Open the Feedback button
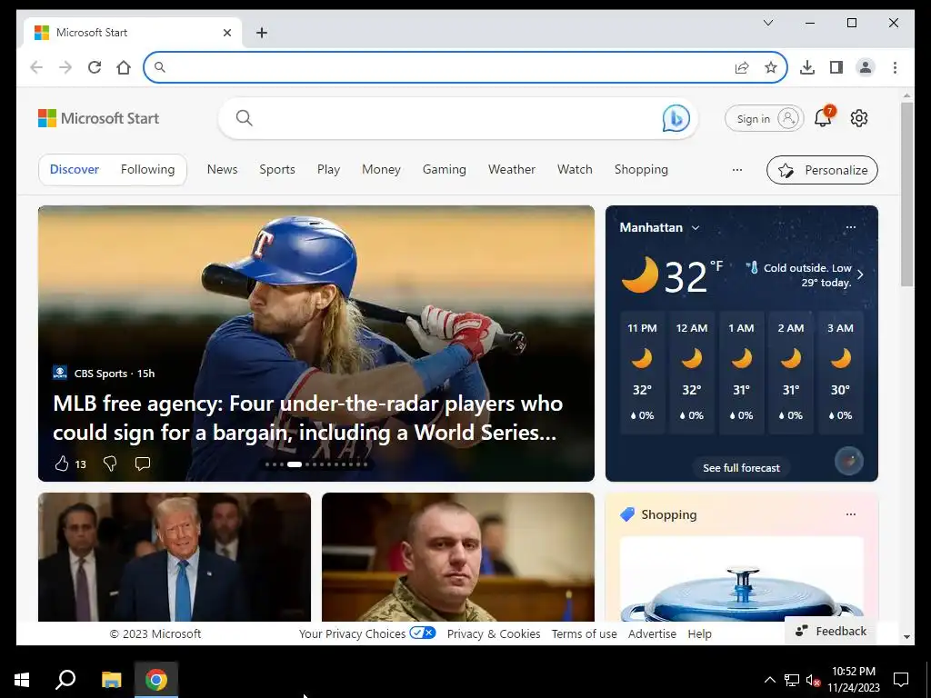Viewport: 931px width, 698px height. click(x=831, y=631)
